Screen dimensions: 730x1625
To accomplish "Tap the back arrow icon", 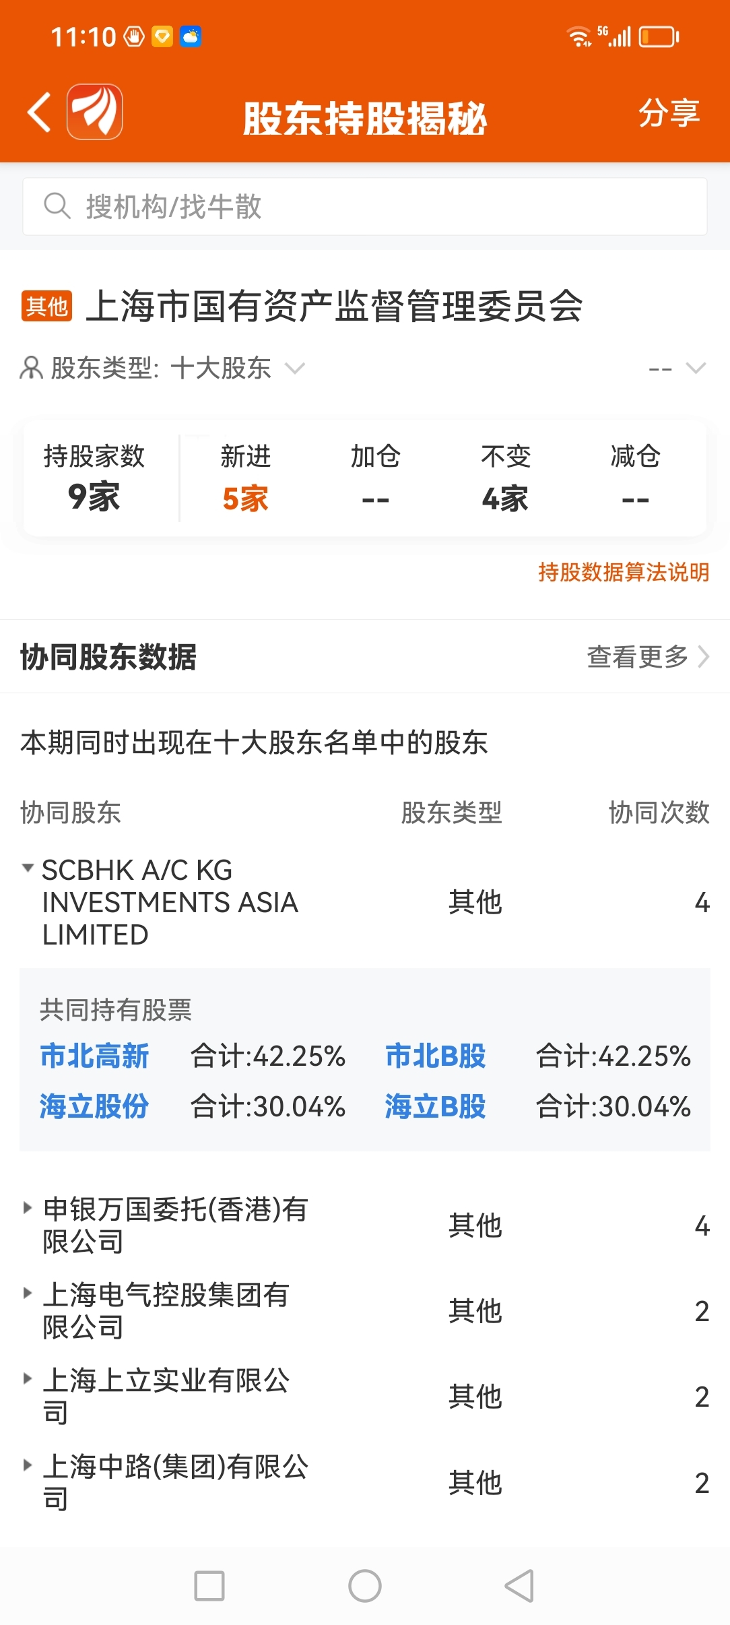I will (x=39, y=112).
